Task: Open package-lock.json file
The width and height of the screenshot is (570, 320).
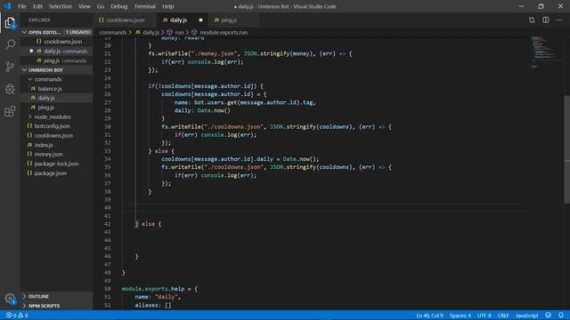Action: click(56, 164)
